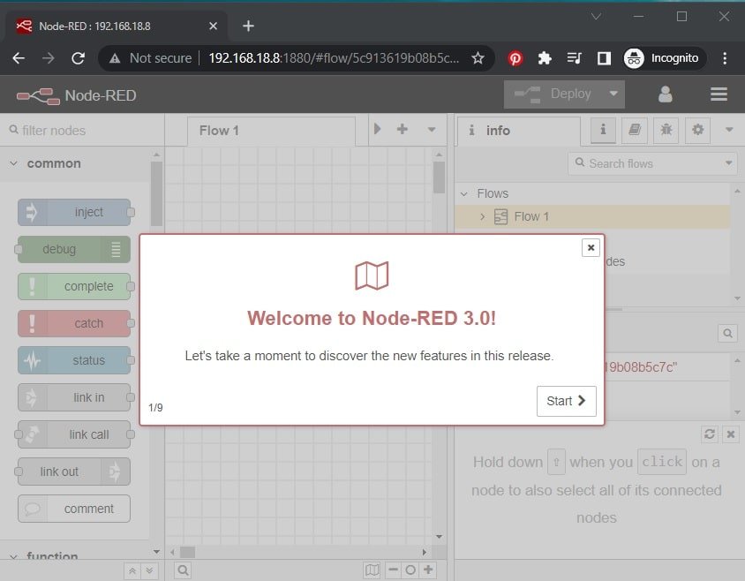The width and height of the screenshot is (745, 581).
Task: Select the status node in palette
Action: tap(74, 360)
